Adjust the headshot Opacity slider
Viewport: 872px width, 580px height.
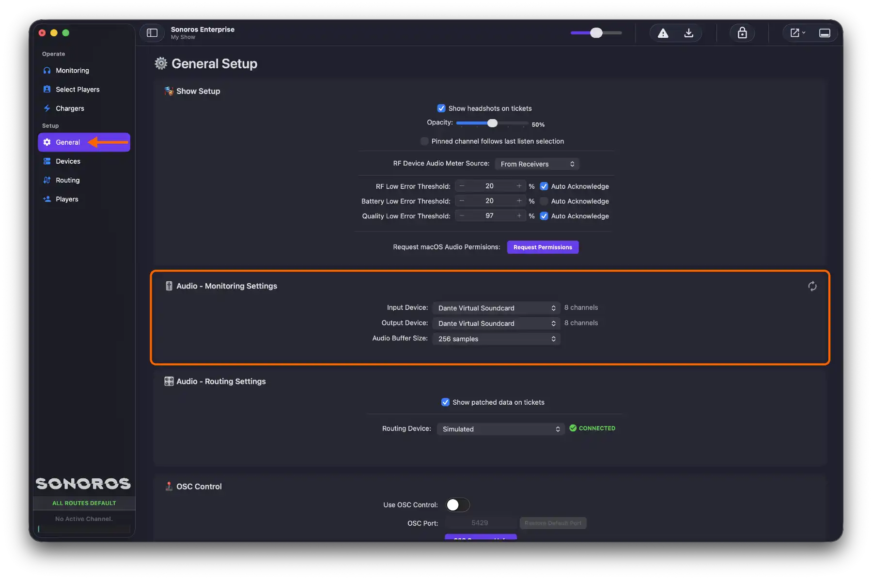492,123
